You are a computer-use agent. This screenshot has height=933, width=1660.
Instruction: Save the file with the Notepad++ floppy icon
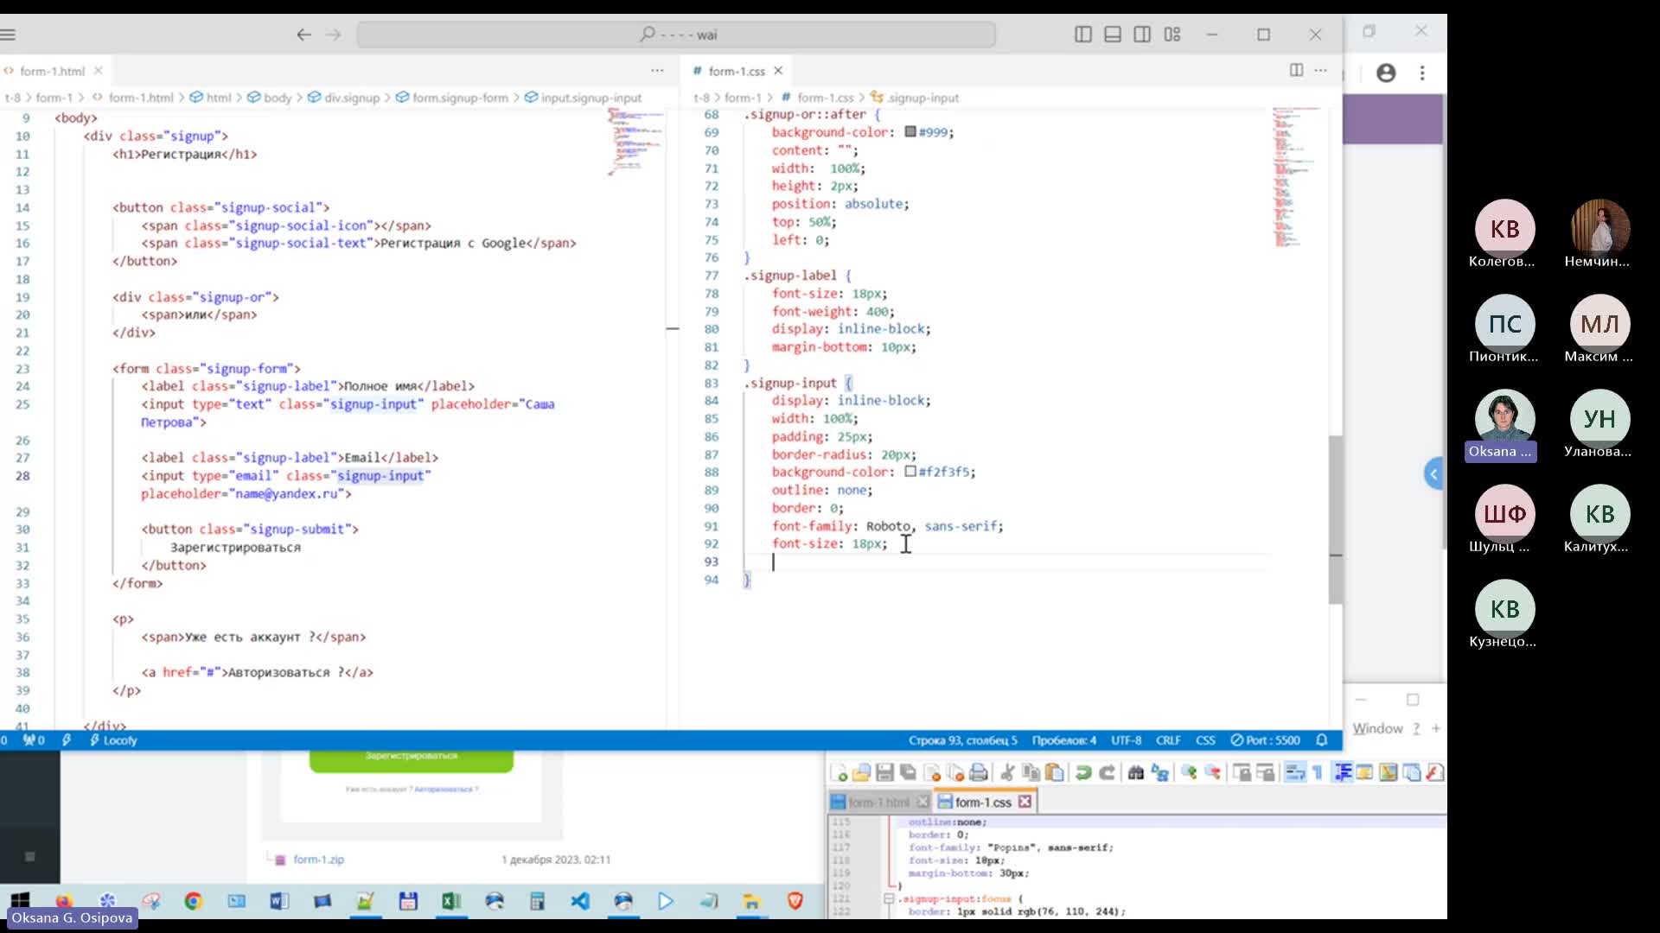point(884,772)
